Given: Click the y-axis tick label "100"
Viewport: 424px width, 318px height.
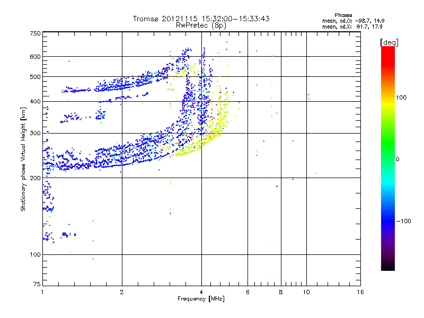Looking at the screenshot, I should point(36,254).
